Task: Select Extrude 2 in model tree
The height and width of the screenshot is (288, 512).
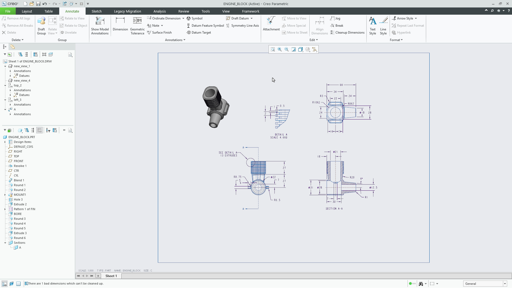Action: 20,205
